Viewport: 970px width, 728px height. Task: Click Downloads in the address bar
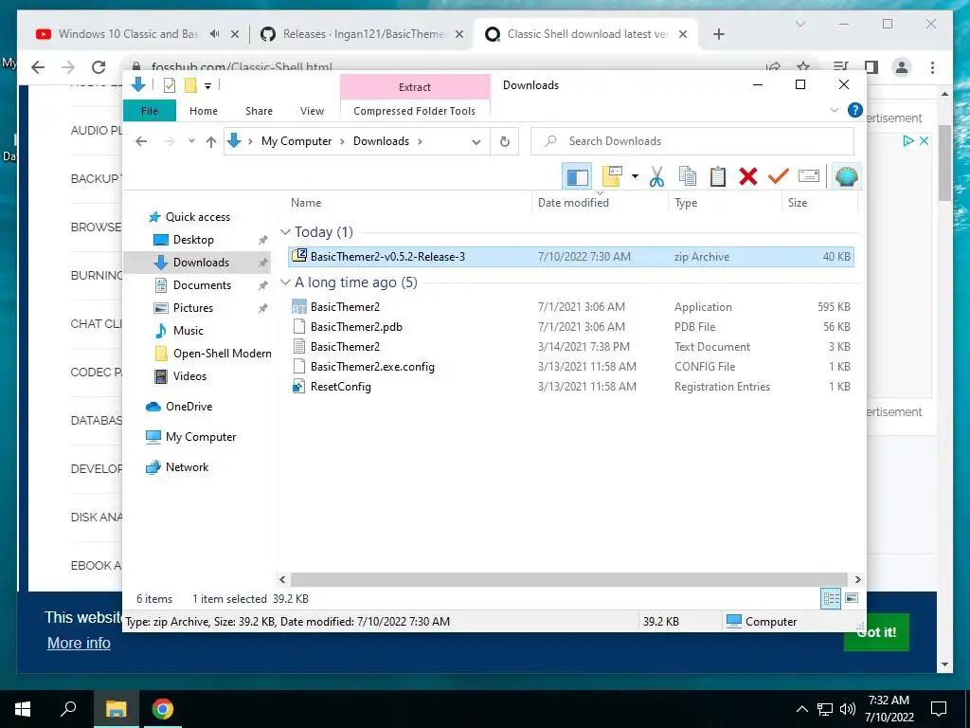pyautogui.click(x=381, y=141)
